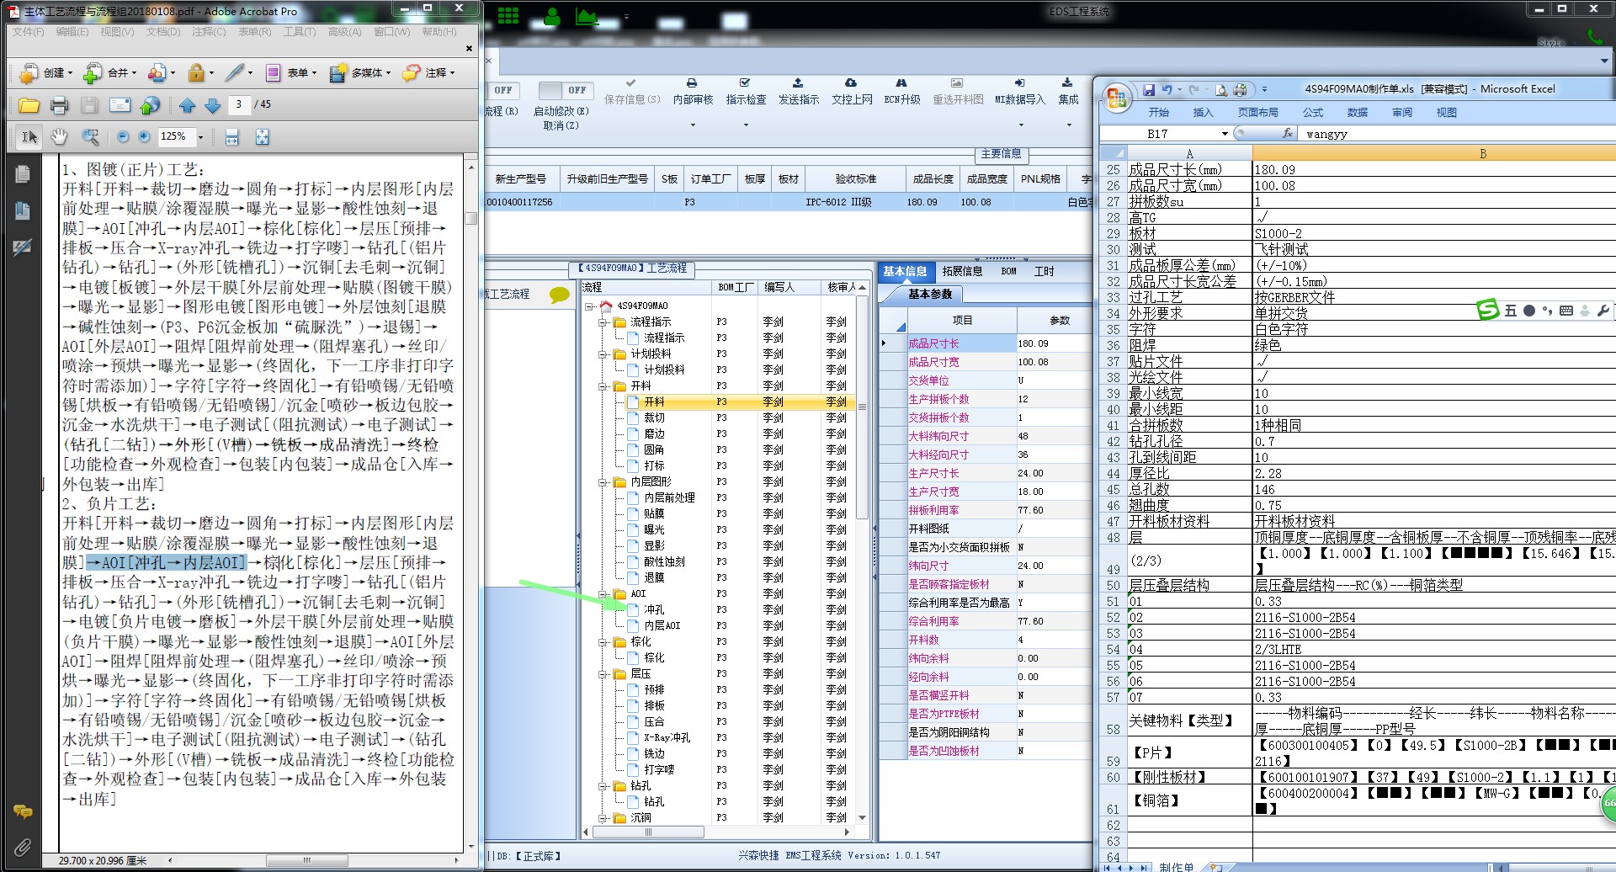Viewport: 1616px width, 872px height.
Task: Click the Print icon in Acrobat toolbar
Action: coord(59,105)
